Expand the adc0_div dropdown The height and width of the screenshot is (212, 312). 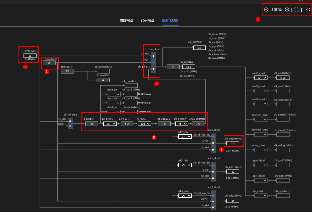pyautogui.click(x=185, y=137)
